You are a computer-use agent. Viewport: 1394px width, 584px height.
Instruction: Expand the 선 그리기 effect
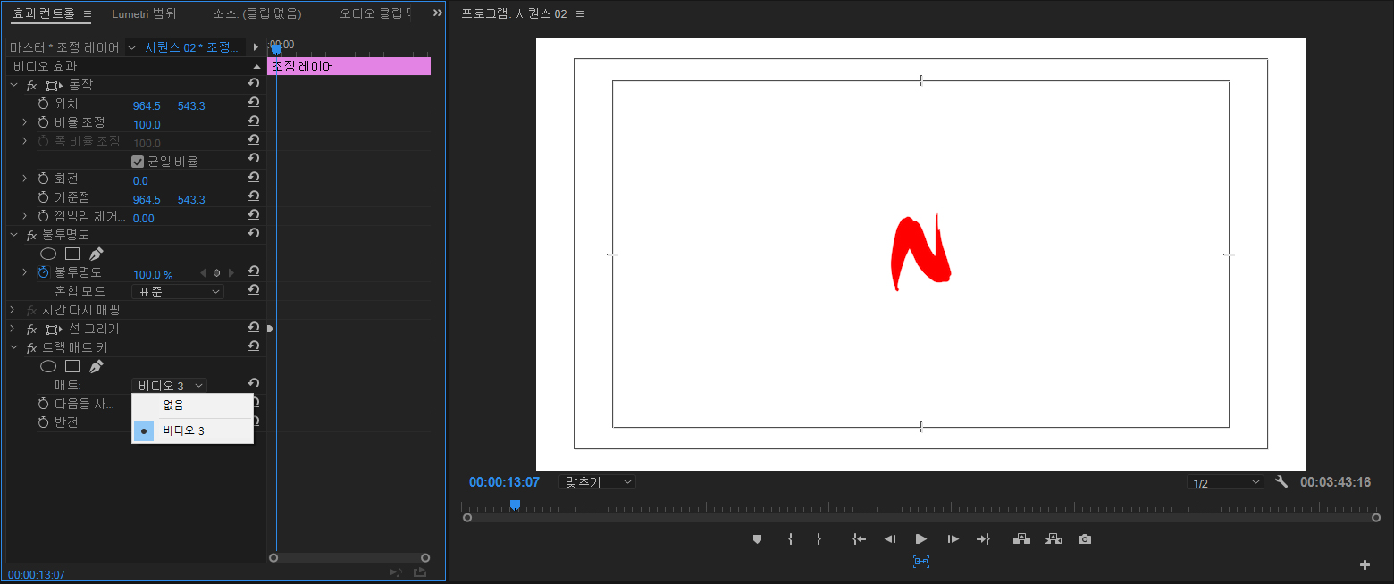[x=13, y=329]
